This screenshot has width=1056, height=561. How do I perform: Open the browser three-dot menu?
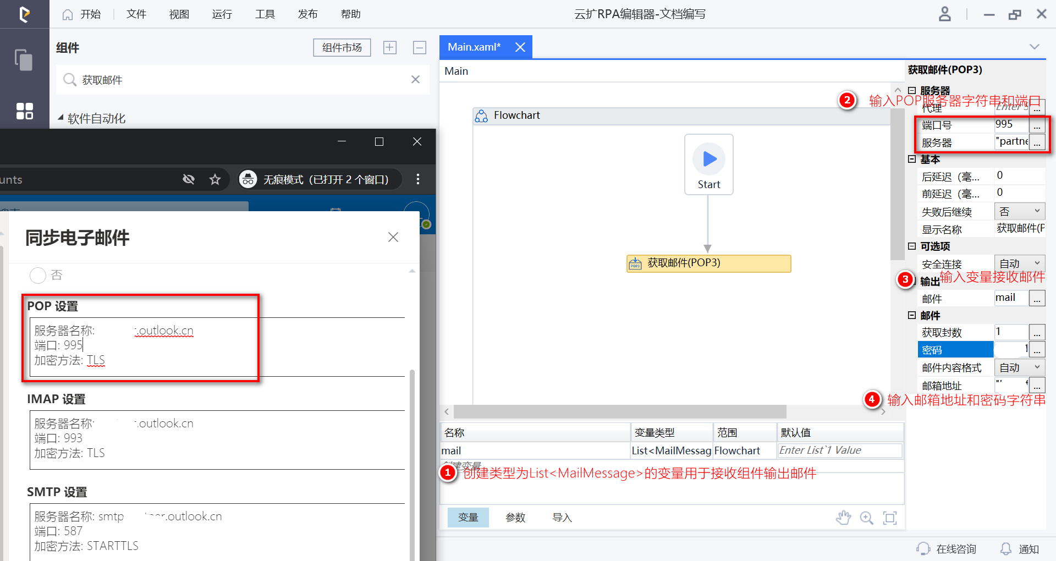(418, 179)
